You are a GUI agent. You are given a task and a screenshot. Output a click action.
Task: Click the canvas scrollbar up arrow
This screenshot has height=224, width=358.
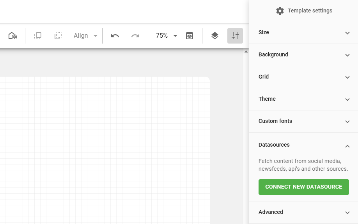[246, 52]
